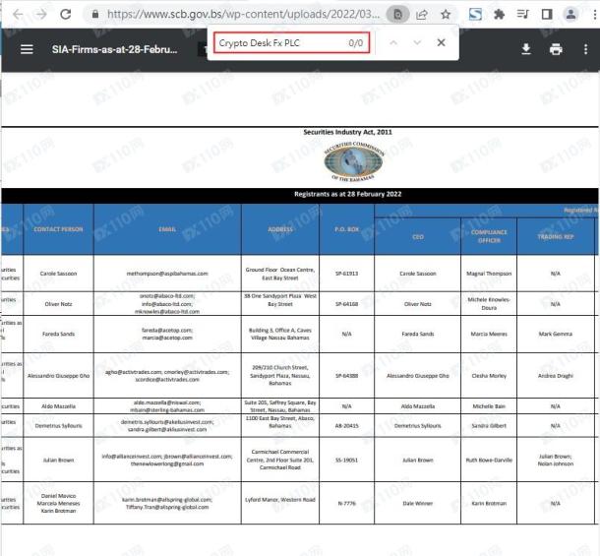Download the PDF document
This screenshot has height=556, width=600.
tap(526, 49)
